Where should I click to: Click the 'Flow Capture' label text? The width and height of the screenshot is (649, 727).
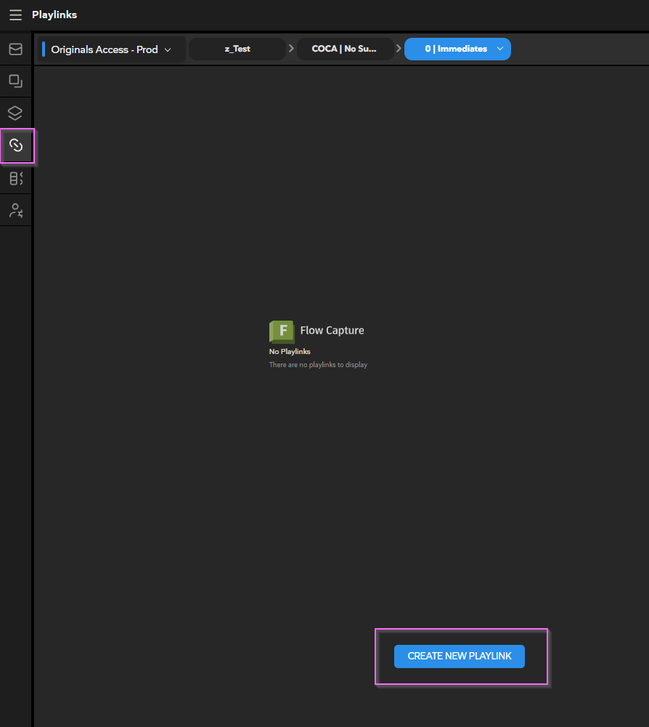(332, 330)
